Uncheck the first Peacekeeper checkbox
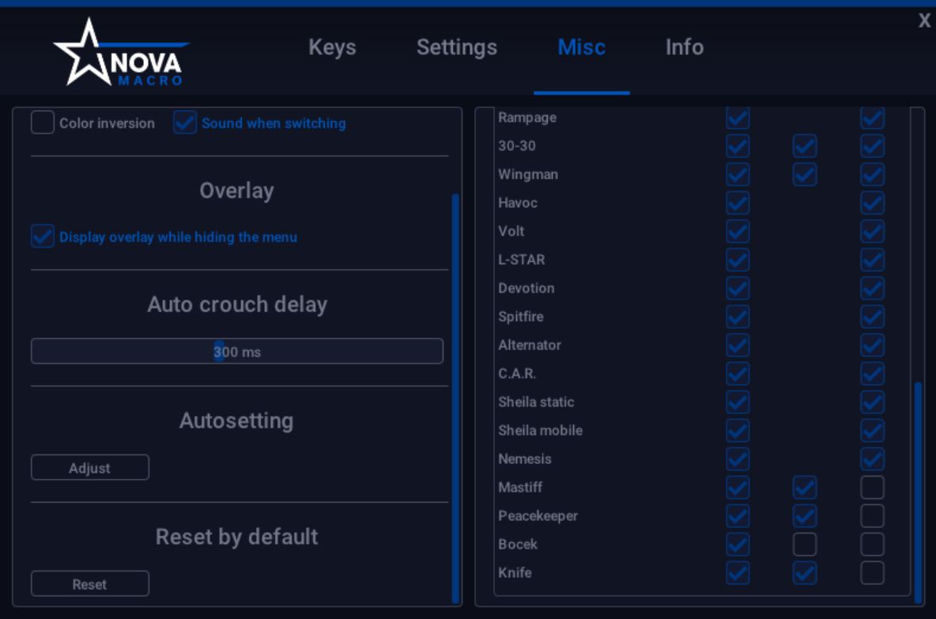936x619 pixels. tap(738, 515)
